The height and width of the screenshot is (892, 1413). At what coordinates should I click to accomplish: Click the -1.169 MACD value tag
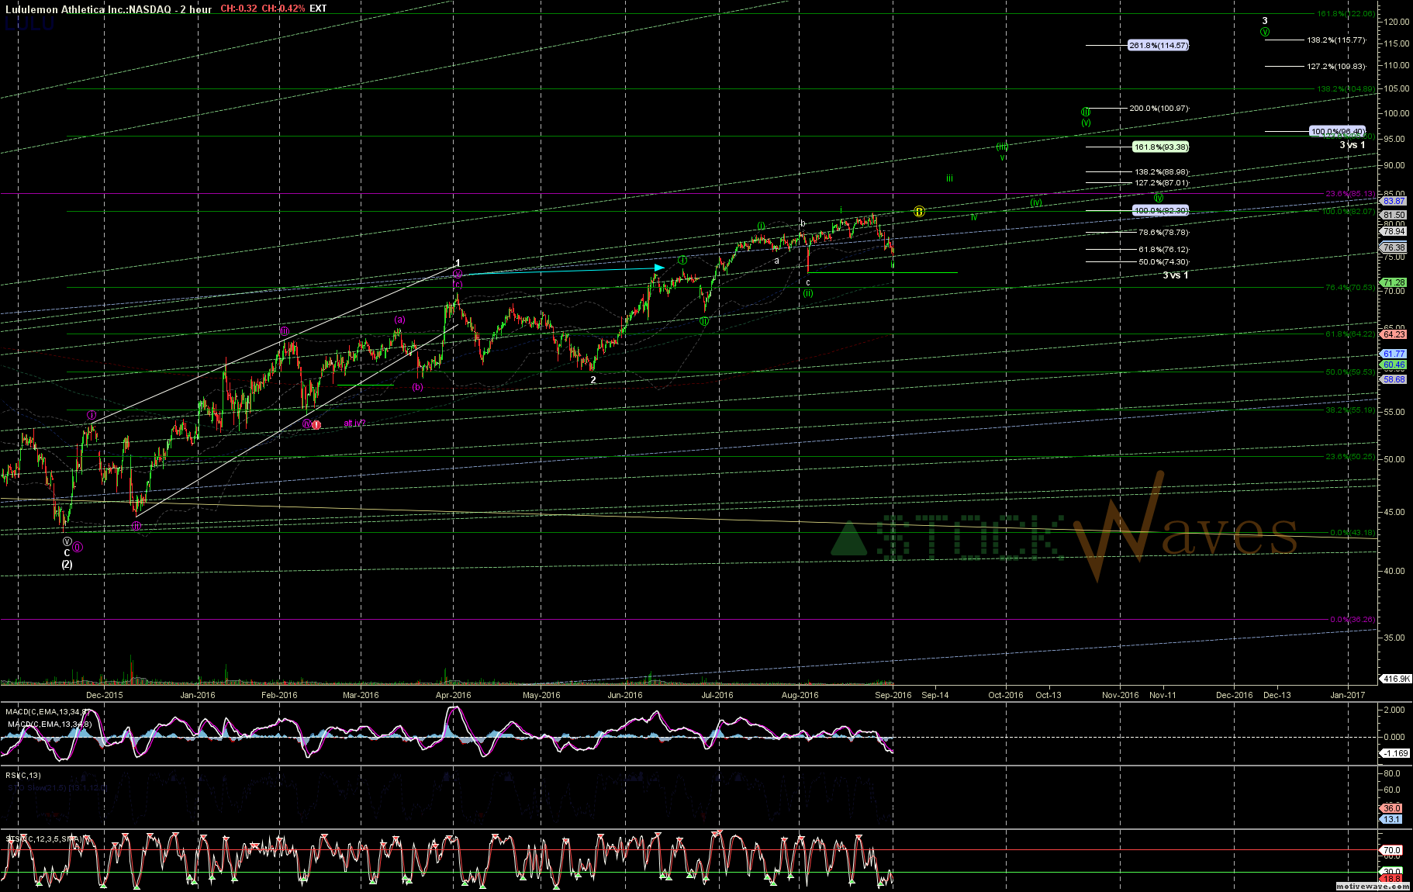point(1395,753)
